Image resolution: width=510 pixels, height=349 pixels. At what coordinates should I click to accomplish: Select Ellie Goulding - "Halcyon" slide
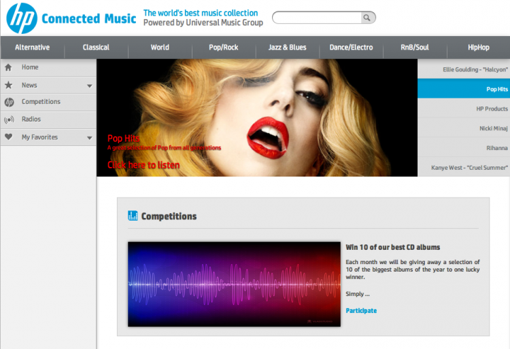click(464, 69)
